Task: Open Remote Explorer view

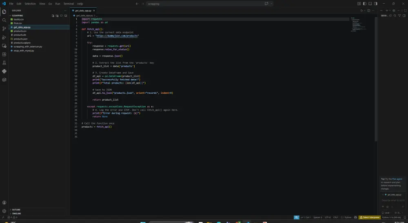Action: pos(4,46)
